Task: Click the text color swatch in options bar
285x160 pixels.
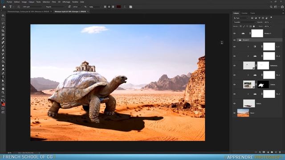Action: pyautogui.click(x=119, y=7)
